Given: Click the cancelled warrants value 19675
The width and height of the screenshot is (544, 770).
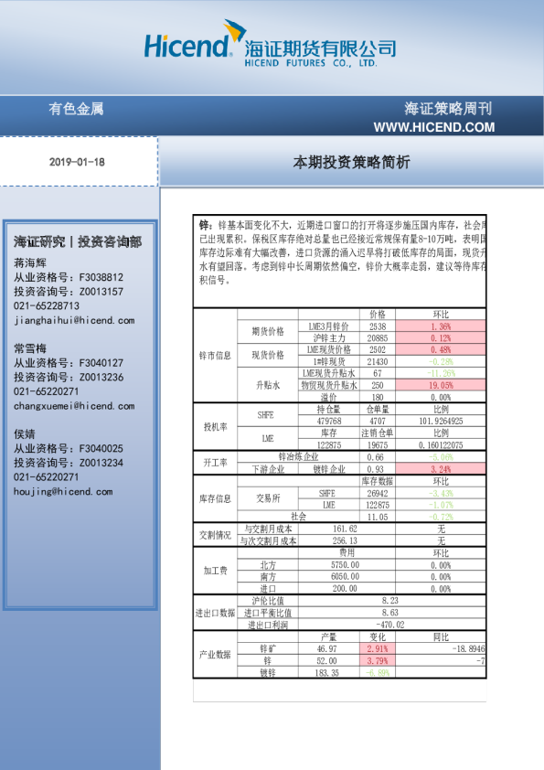Looking at the screenshot, I should coord(378,445).
